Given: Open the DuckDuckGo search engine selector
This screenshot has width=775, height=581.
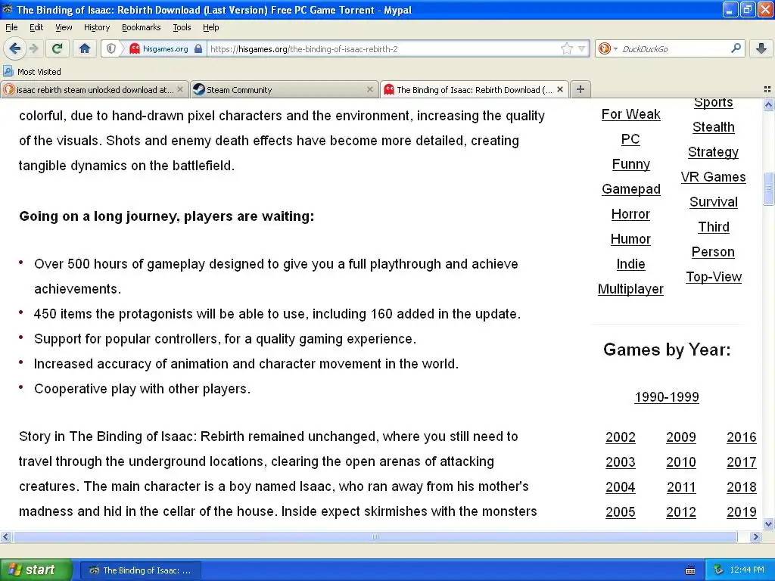Looking at the screenshot, I should tap(608, 48).
